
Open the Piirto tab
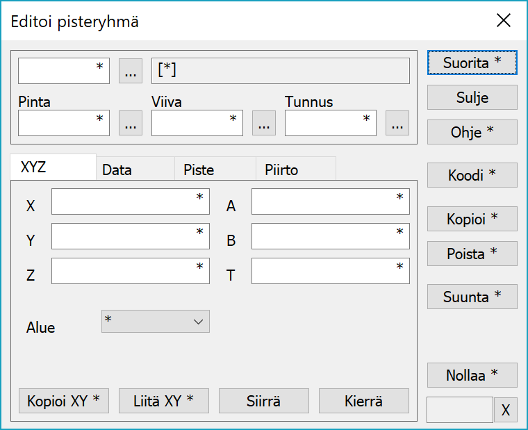click(296, 169)
